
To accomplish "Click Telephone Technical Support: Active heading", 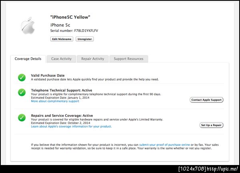I will (x=62, y=90).
